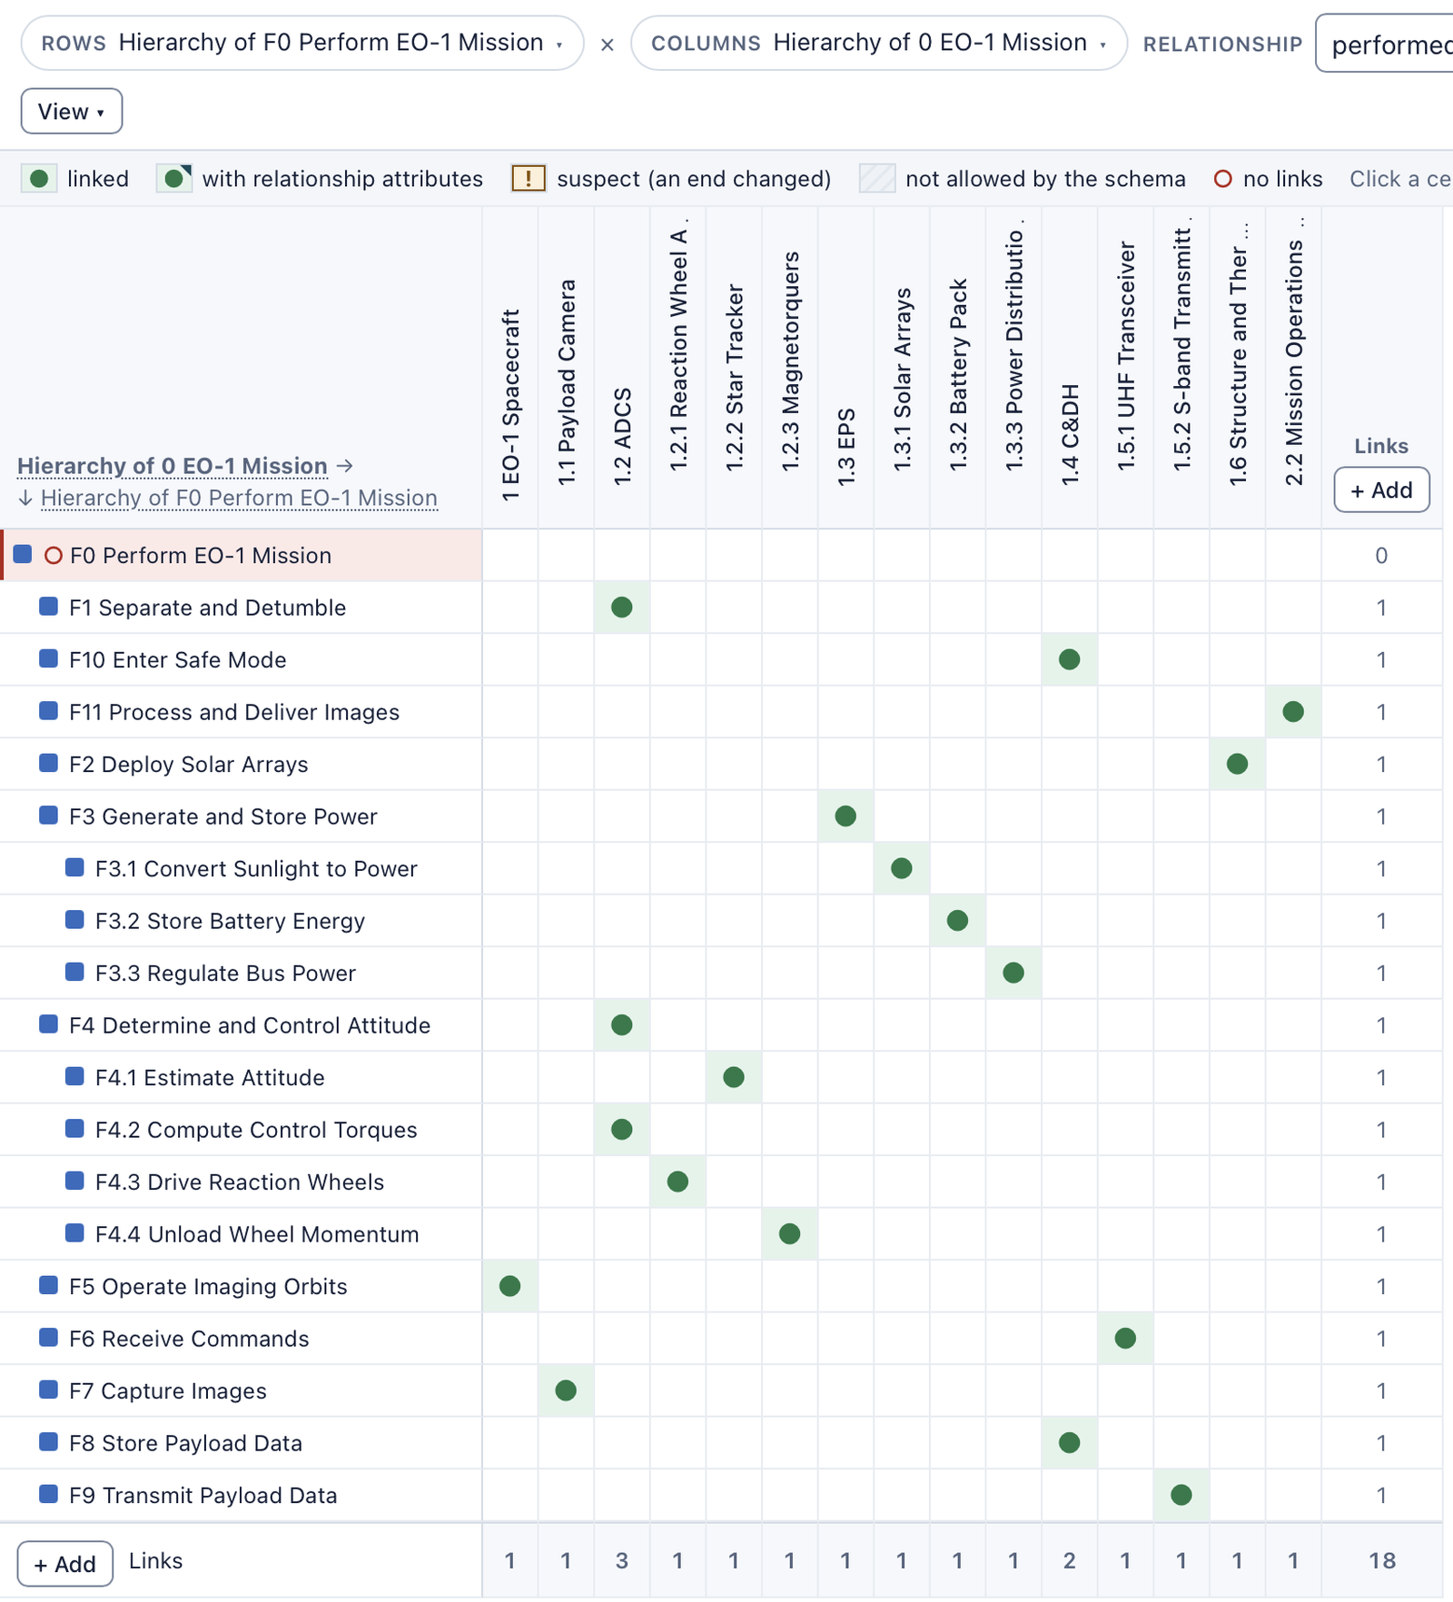Screen dimensions: 1453x1602
Task: Click the linked dot for F1 and 1.2 ADCS
Action: pyautogui.click(x=622, y=608)
